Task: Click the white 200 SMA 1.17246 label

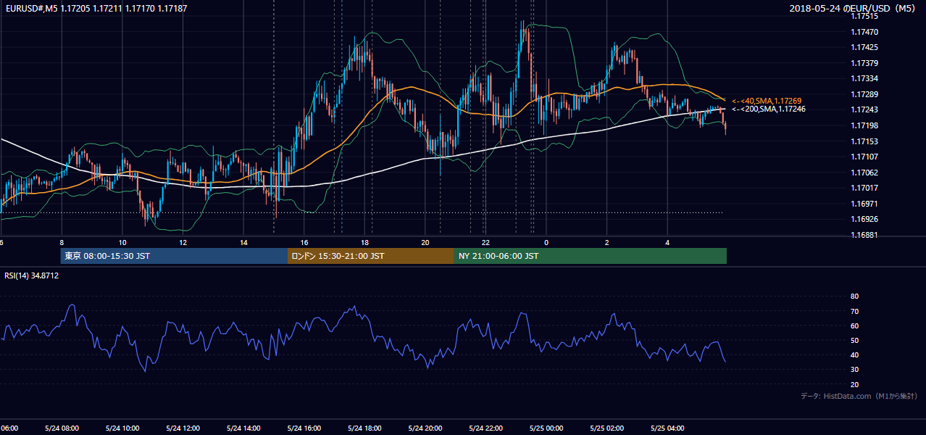Action: click(x=769, y=109)
